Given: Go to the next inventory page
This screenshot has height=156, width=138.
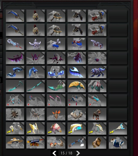Looking at the screenshot, I should [x=78, y=153].
